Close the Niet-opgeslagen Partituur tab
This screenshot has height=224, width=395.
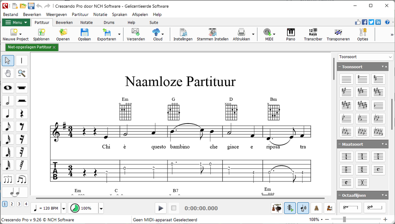coord(54,47)
